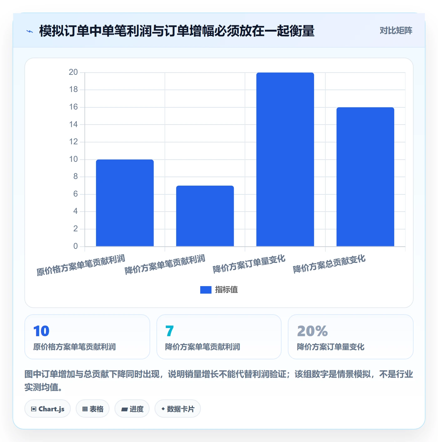Select the 降价方案总贡献变化 bar in the chart
438x442 pixels.
tap(365, 177)
